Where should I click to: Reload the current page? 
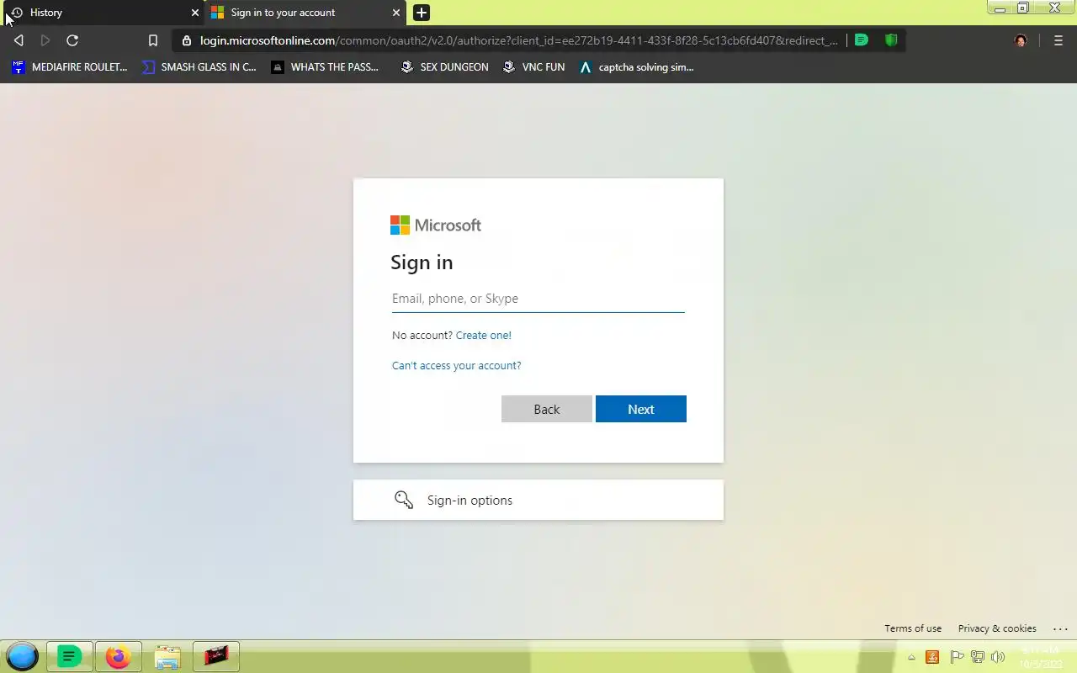72,40
